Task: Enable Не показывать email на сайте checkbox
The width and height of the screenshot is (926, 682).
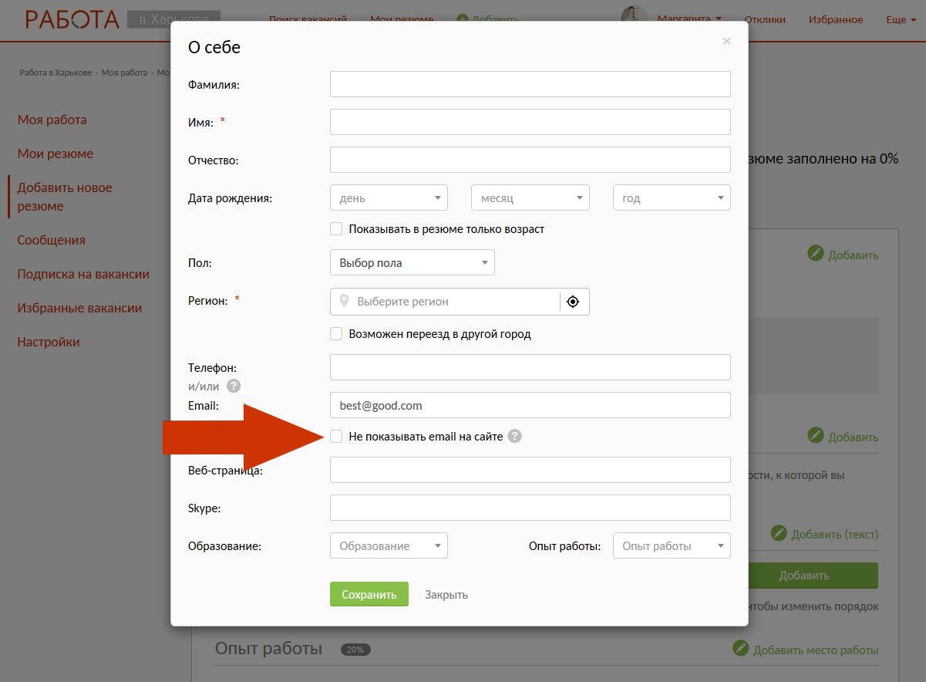Action: [x=336, y=437]
